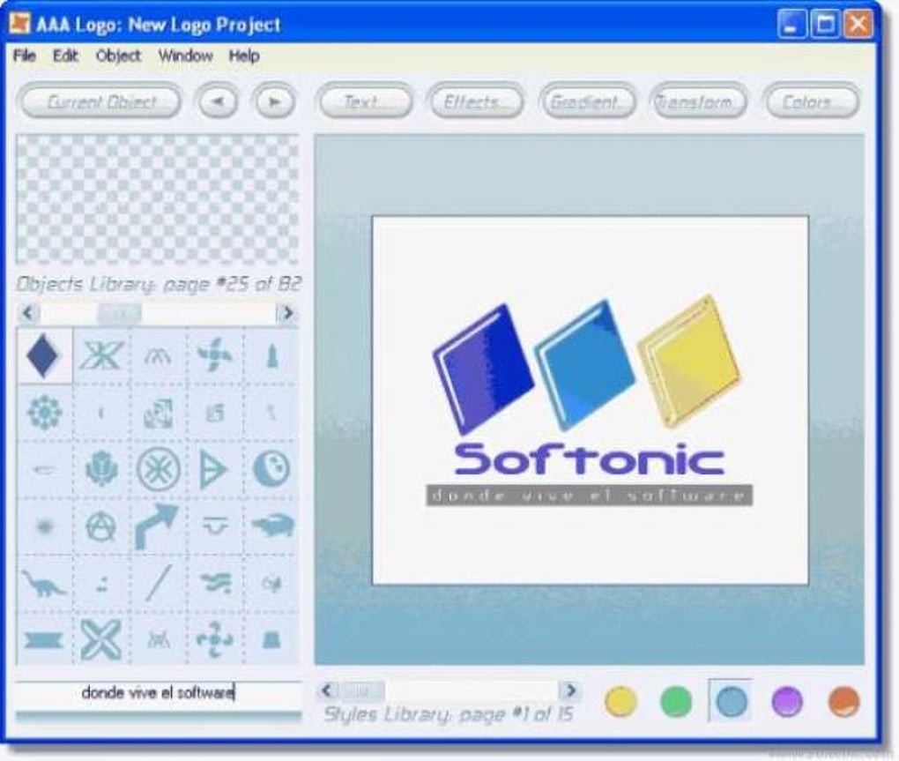Go to next Objects Library page
The width and height of the screenshot is (899, 761).
(x=286, y=313)
